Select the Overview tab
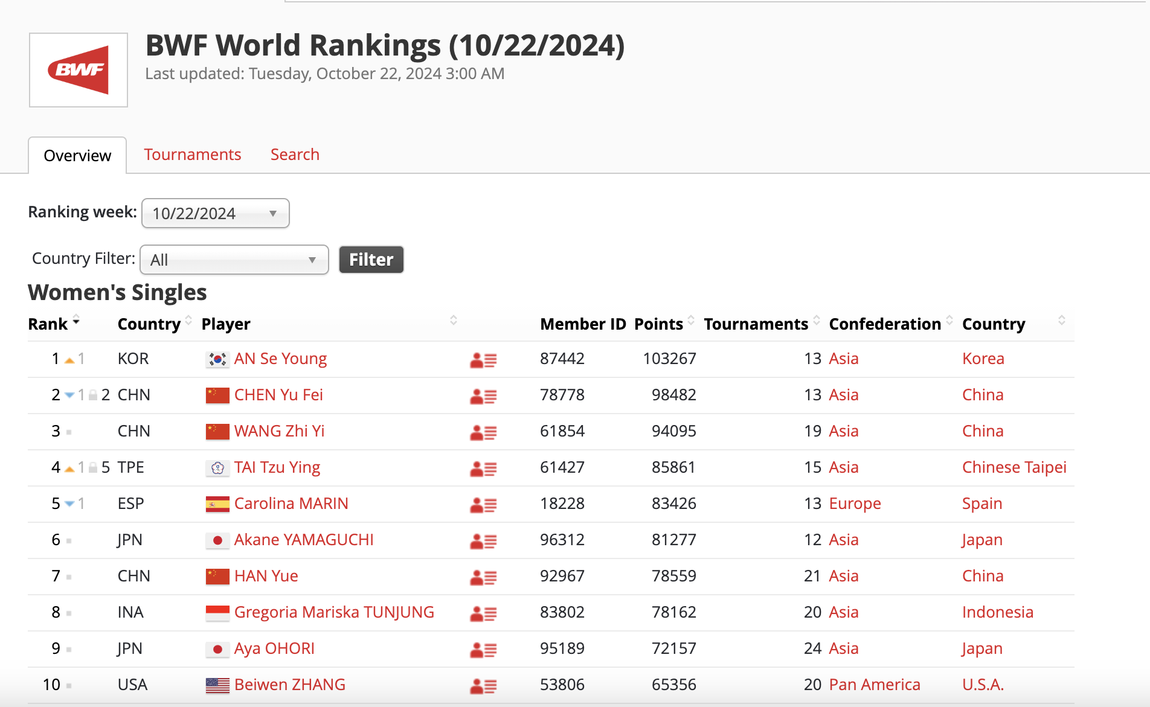1150x707 pixels. coord(77,156)
